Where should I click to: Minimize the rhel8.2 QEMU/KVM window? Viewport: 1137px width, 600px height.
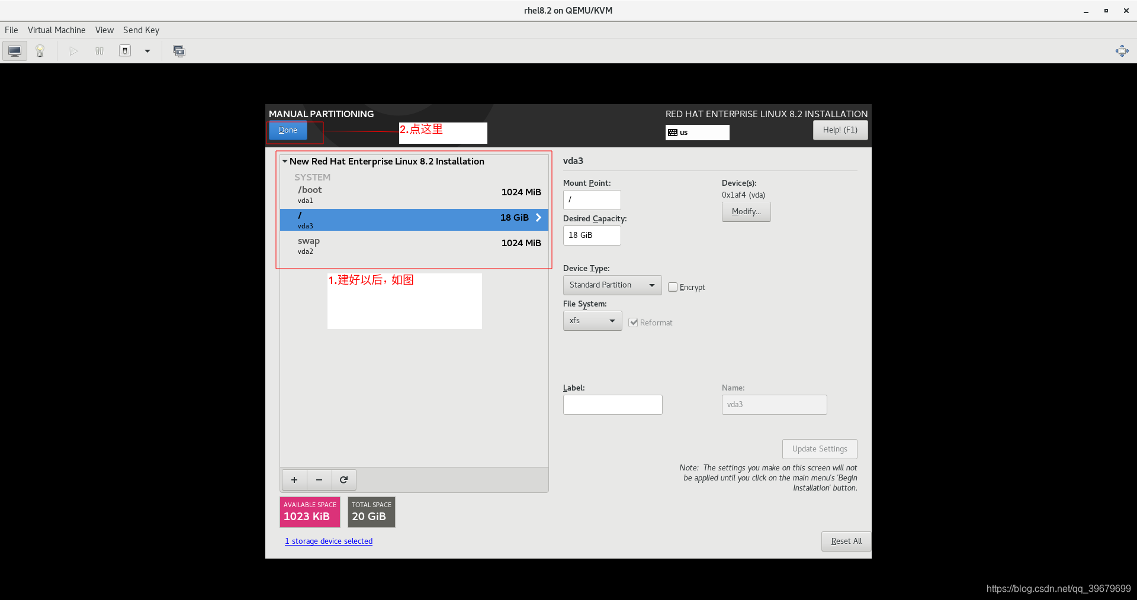tap(1086, 11)
